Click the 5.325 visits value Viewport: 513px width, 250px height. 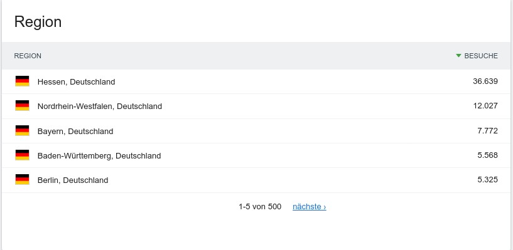(487, 180)
